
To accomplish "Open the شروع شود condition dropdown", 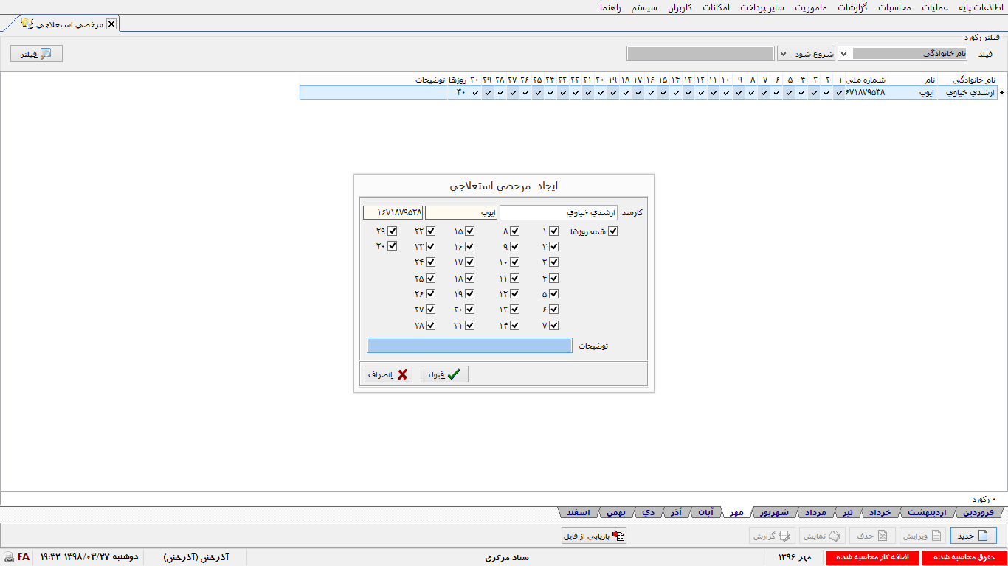I will 783,54.
